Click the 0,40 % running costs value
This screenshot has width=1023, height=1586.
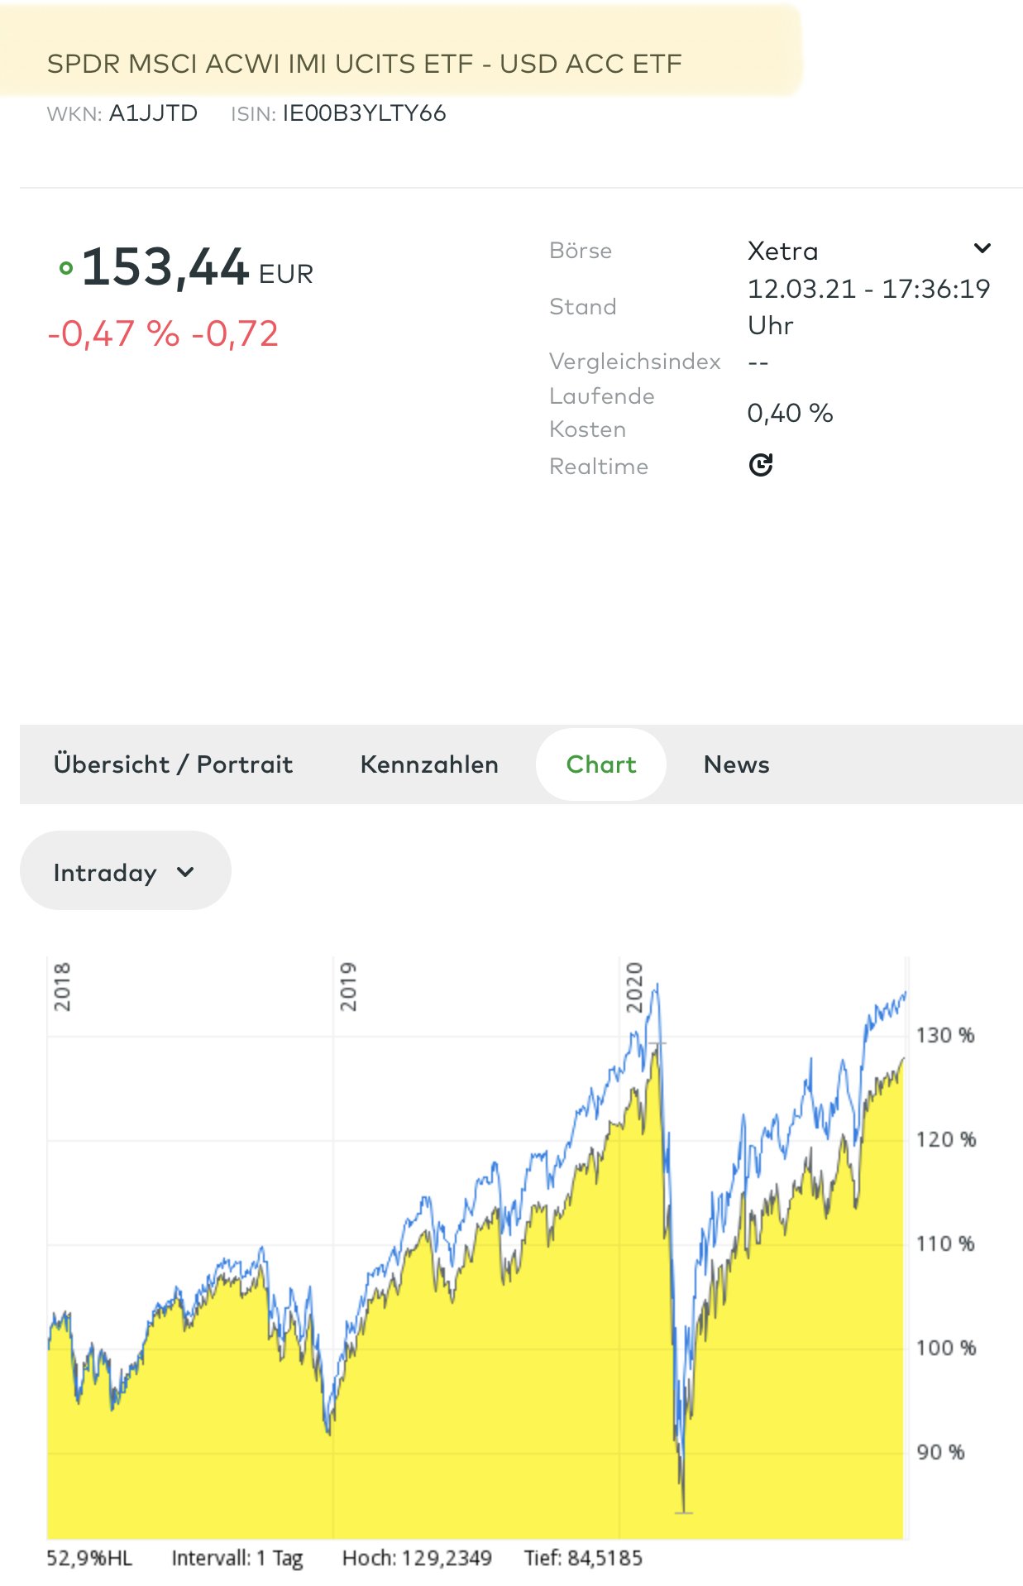click(790, 413)
